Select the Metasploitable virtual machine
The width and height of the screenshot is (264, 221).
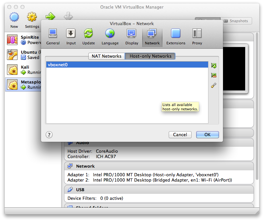tap(23, 84)
